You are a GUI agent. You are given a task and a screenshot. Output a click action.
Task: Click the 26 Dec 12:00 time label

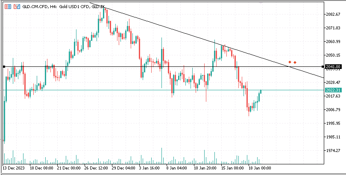[x=96, y=168]
